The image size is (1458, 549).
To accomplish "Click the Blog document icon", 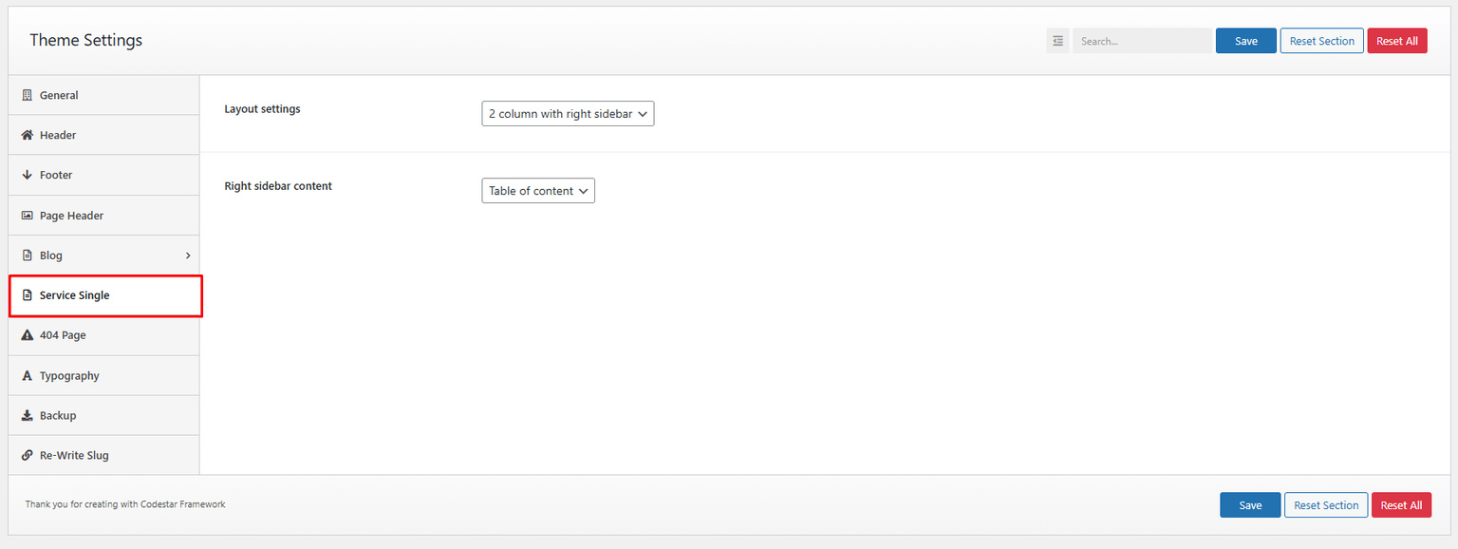I will [x=28, y=255].
